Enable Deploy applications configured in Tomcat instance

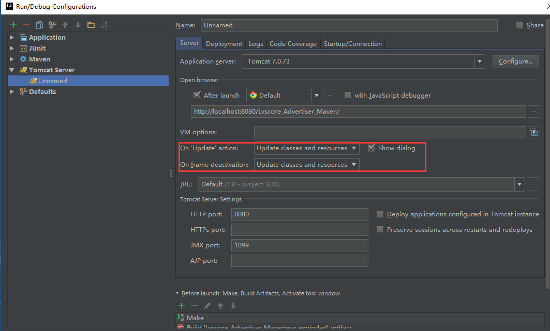[x=380, y=214]
